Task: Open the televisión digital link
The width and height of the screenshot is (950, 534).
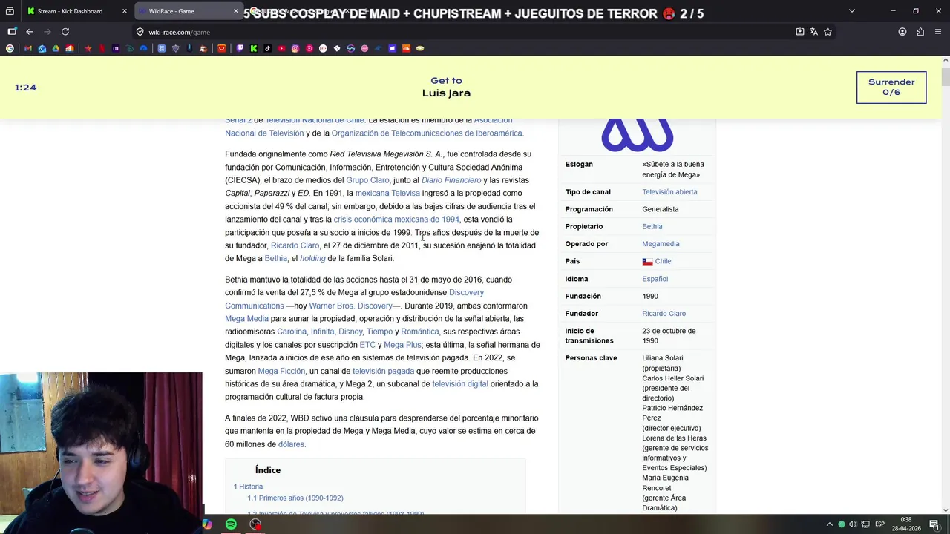Action: [460, 383]
